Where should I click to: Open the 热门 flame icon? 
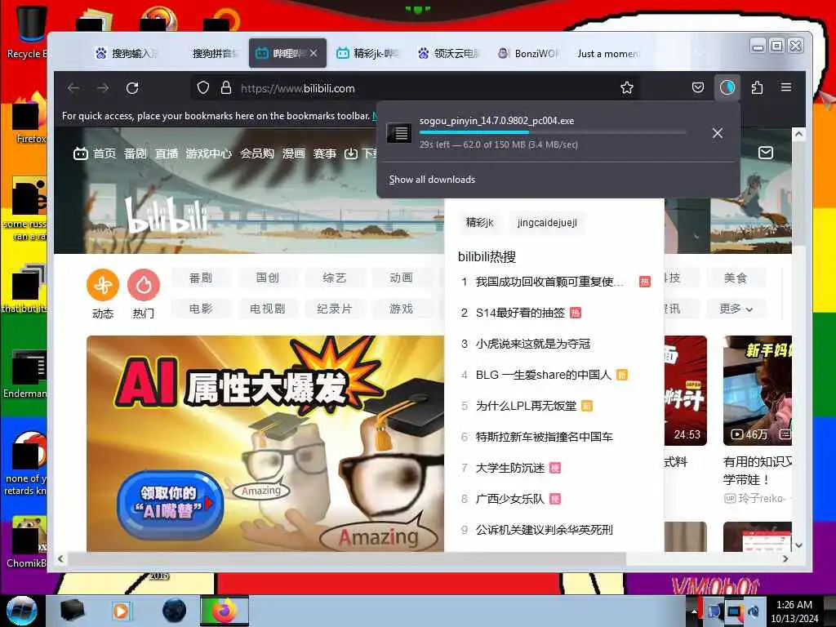pyautogui.click(x=144, y=285)
